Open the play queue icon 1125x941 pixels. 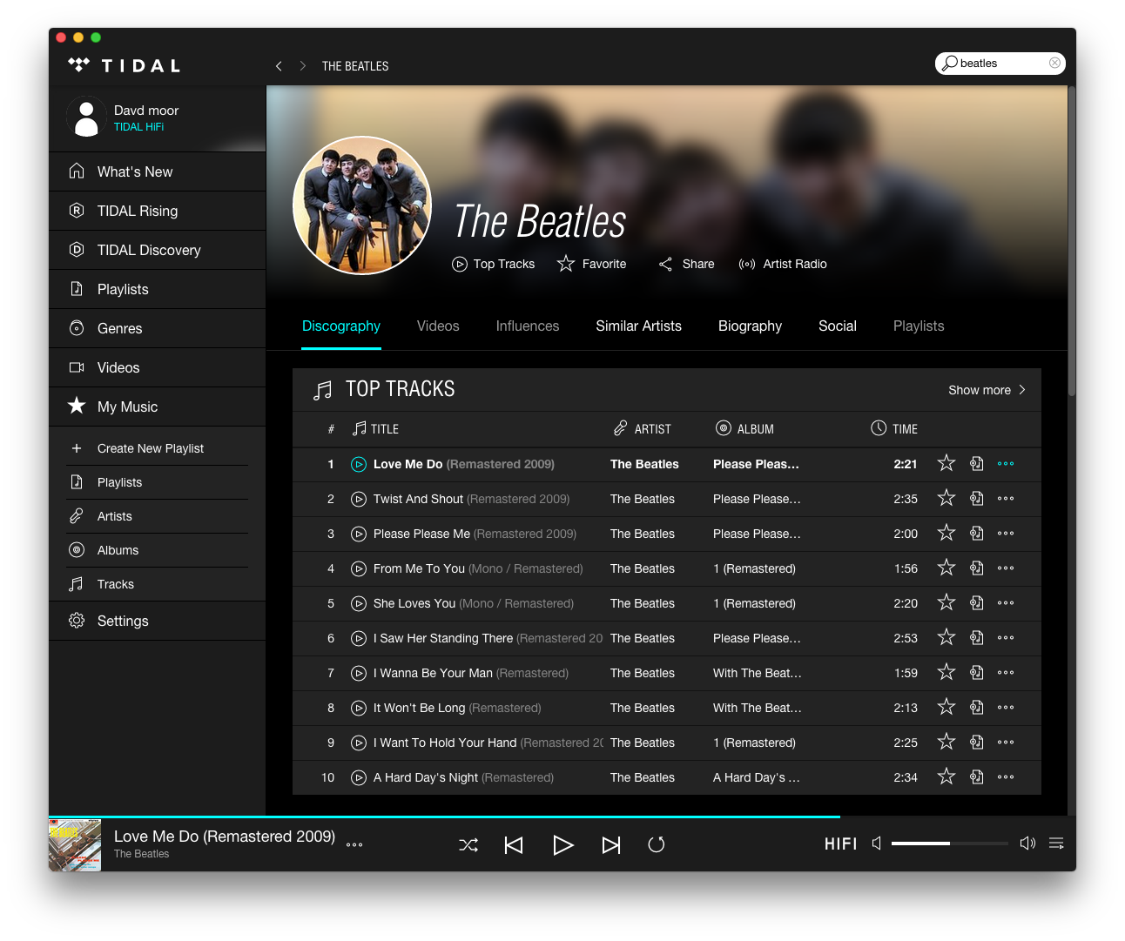point(1056,843)
